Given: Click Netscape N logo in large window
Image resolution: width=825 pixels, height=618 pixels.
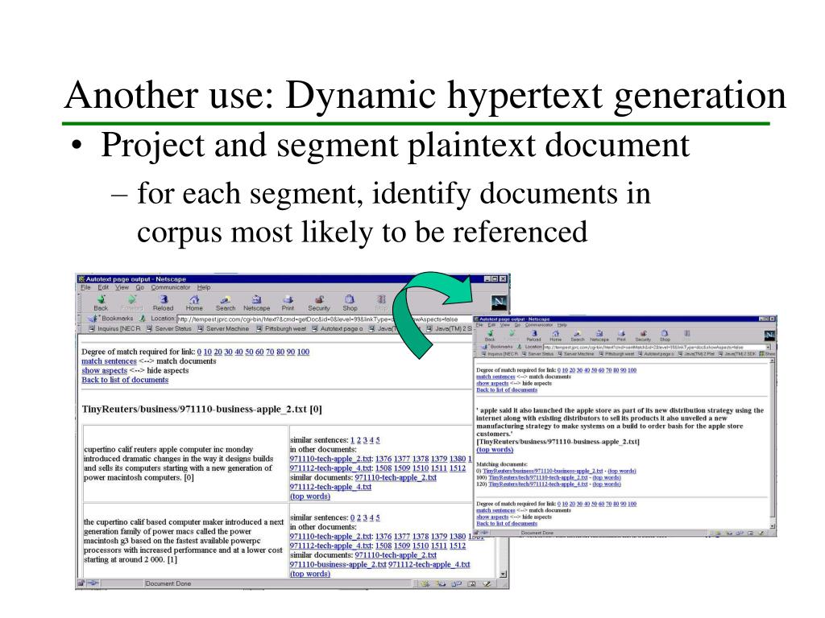Looking at the screenshot, I should [498, 303].
